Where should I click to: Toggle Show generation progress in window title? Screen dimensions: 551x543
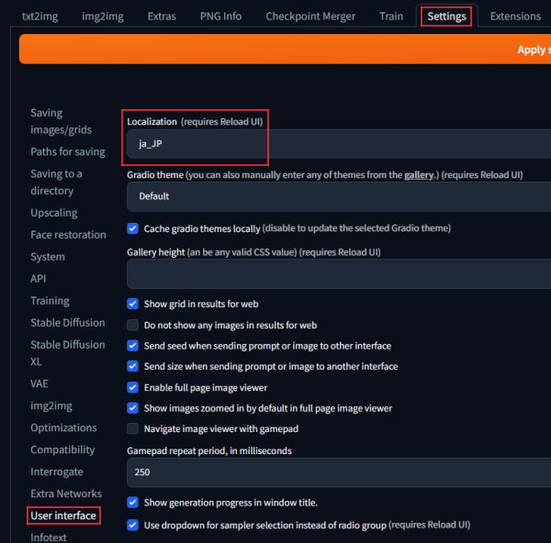coord(133,503)
